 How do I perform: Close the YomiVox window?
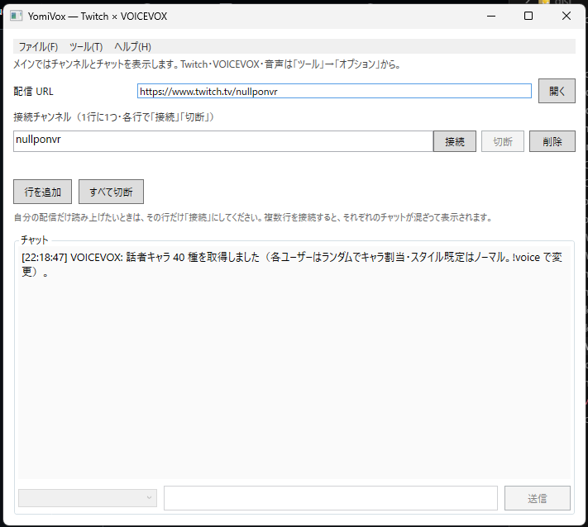pos(566,16)
